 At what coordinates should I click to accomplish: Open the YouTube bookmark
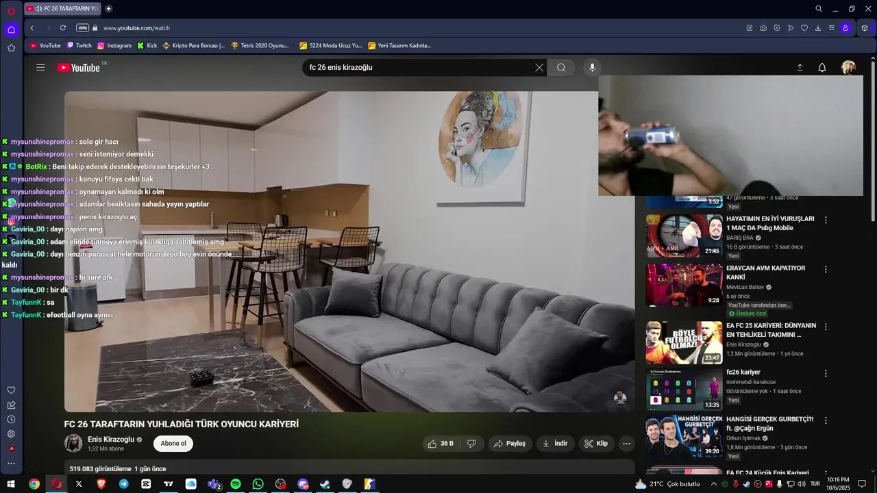click(45, 46)
